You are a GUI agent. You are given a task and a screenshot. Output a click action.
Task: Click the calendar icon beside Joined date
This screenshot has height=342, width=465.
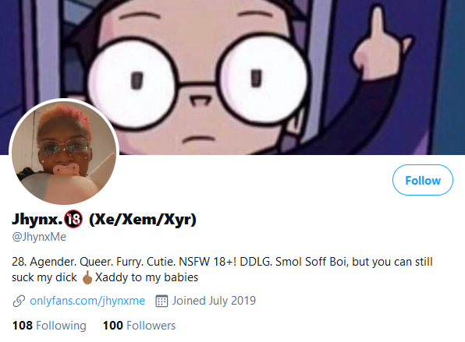[x=162, y=301]
